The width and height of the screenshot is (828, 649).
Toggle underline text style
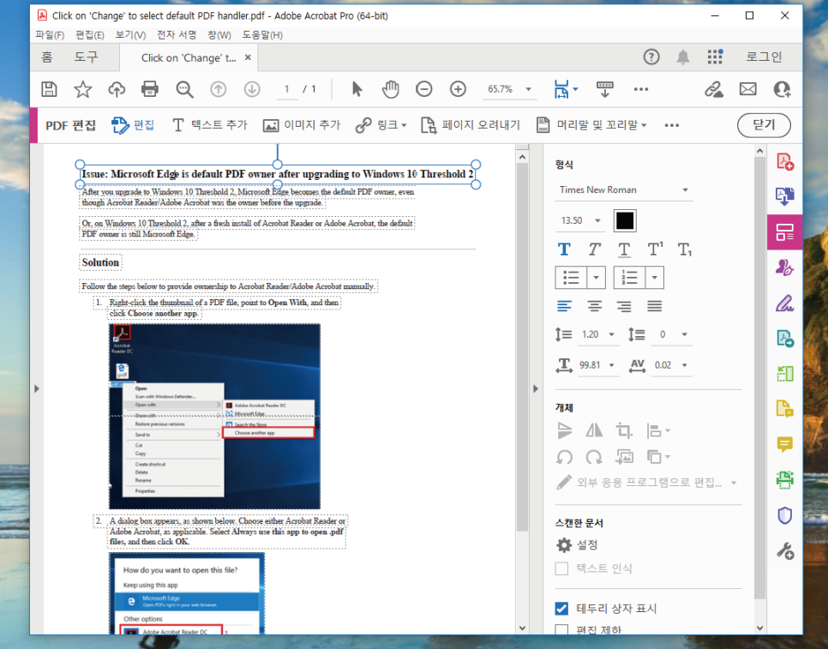[624, 249]
